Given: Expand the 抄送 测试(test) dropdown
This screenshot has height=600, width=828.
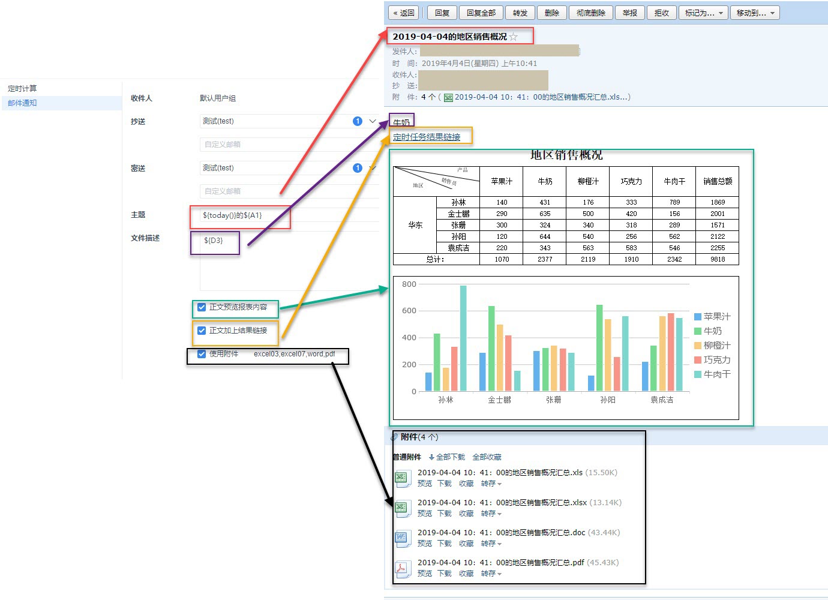Looking at the screenshot, I should coord(373,121).
